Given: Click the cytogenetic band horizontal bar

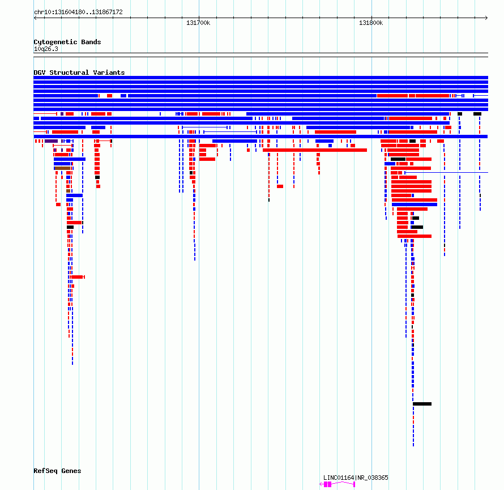Looking at the screenshot, I should coord(260,55).
